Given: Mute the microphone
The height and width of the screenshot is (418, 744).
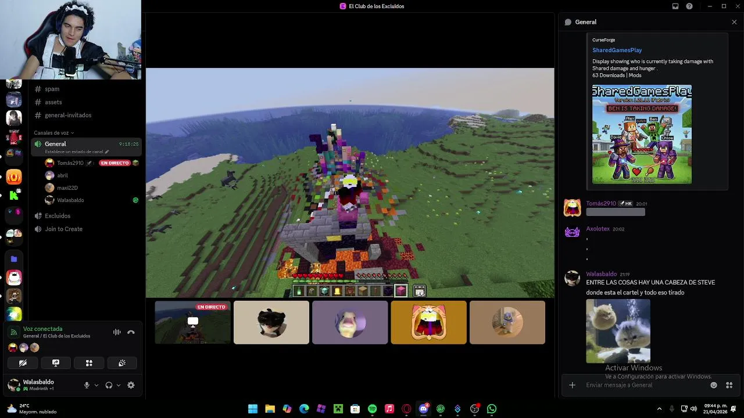Looking at the screenshot, I should click(x=87, y=385).
